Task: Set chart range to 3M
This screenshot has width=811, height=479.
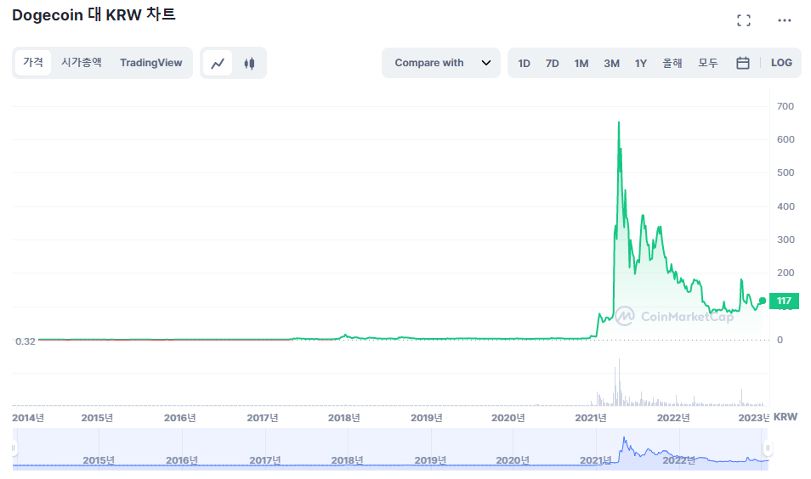Action: 611,63
